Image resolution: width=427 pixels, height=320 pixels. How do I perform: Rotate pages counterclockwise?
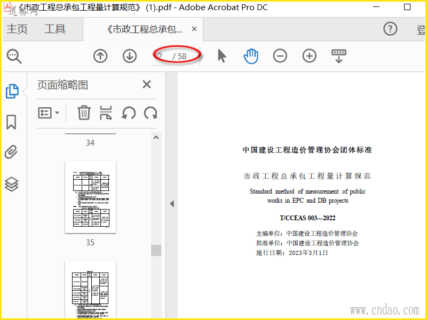[129, 113]
